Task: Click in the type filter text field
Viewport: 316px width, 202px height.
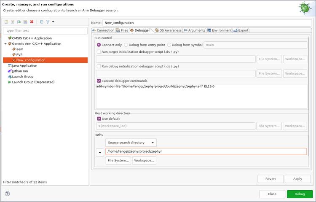Action: [x=45, y=30]
